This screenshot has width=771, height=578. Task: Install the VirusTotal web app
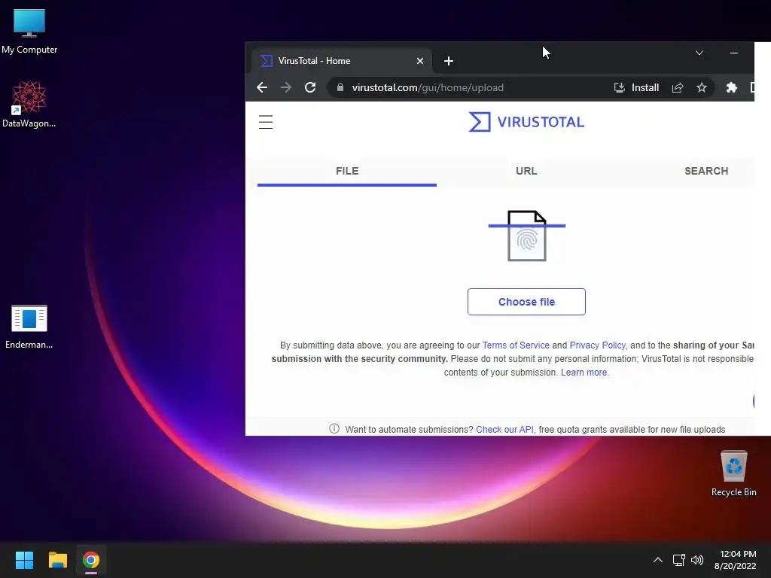click(636, 87)
